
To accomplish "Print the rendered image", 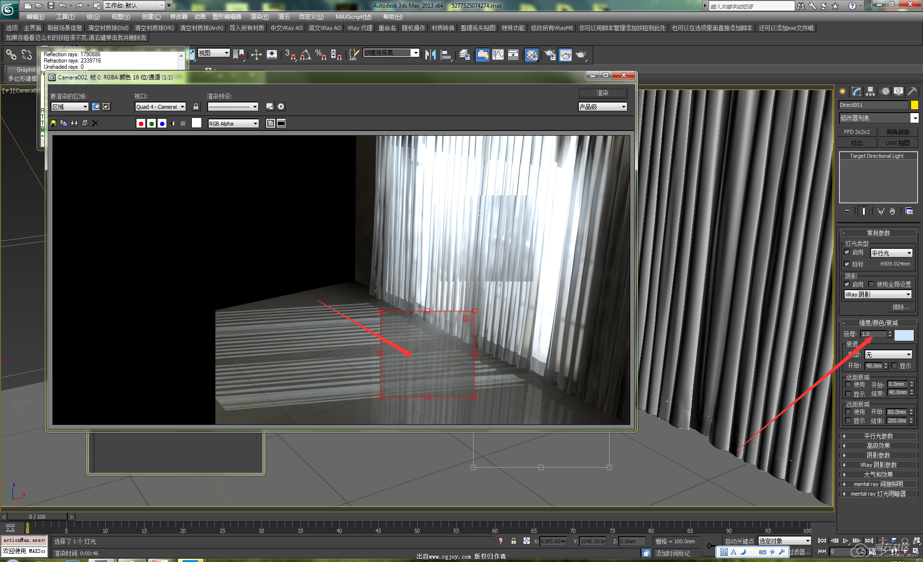I will click(85, 123).
